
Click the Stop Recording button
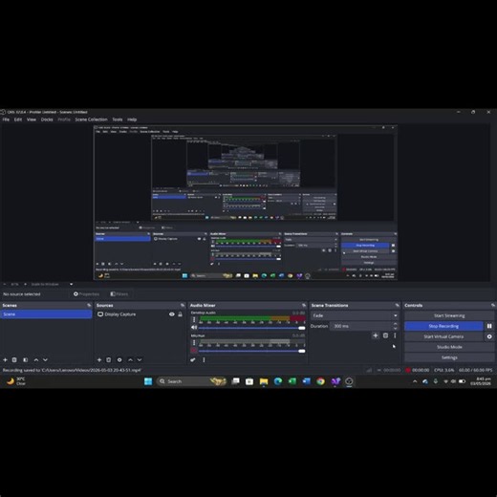click(x=443, y=326)
